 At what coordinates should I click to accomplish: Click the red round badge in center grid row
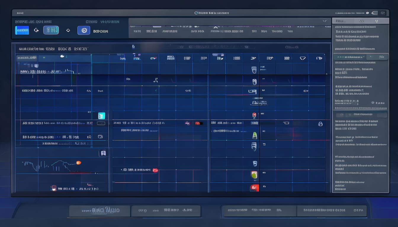[155, 170]
